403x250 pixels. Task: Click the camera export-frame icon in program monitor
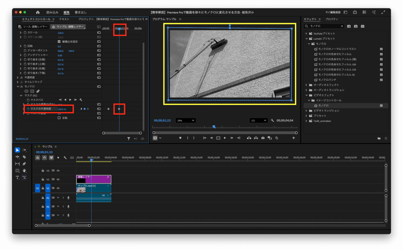263,138
